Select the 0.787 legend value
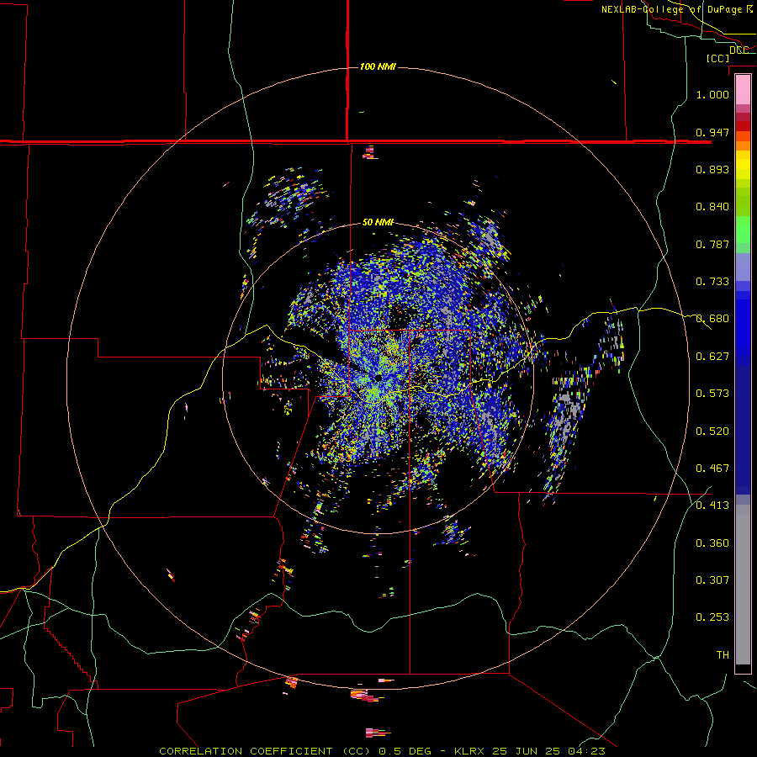 (712, 244)
